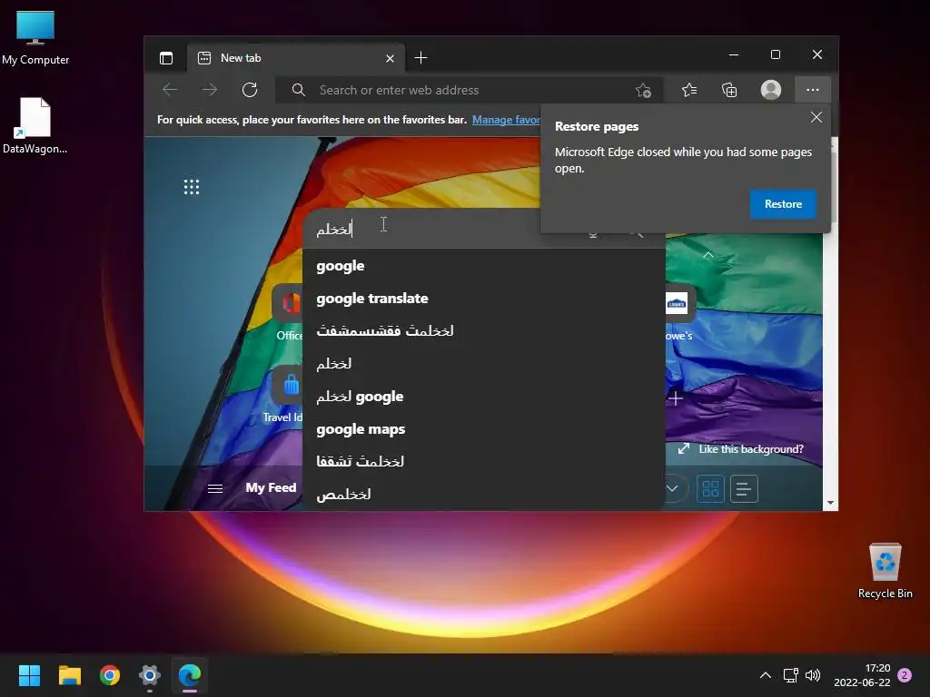
Task: Select the 'لخخلم google' suggestion
Action: click(x=483, y=397)
